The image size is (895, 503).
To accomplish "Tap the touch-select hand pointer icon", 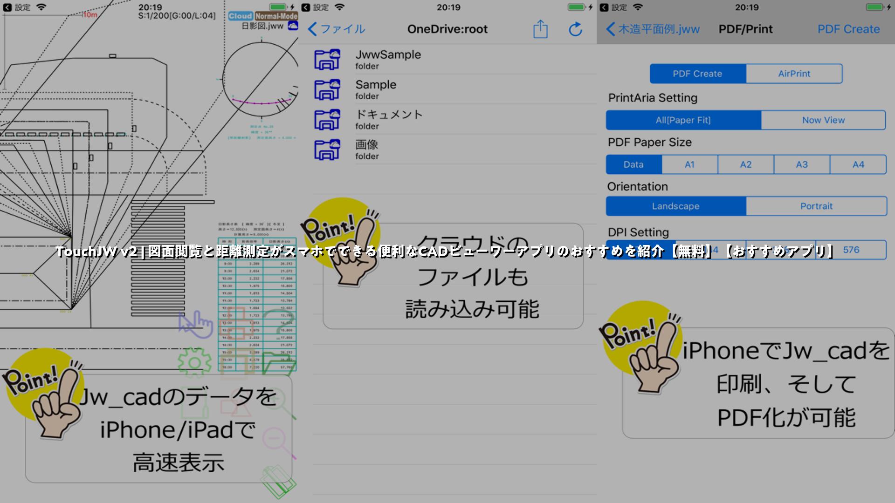I will (x=195, y=324).
